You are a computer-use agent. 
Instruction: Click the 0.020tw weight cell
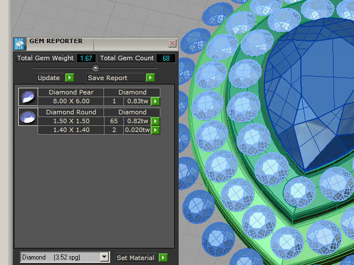coord(138,130)
